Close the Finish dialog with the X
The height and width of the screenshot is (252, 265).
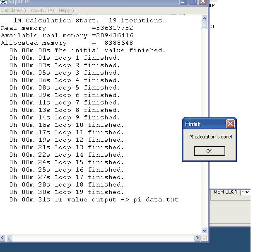pyautogui.click(x=230, y=124)
